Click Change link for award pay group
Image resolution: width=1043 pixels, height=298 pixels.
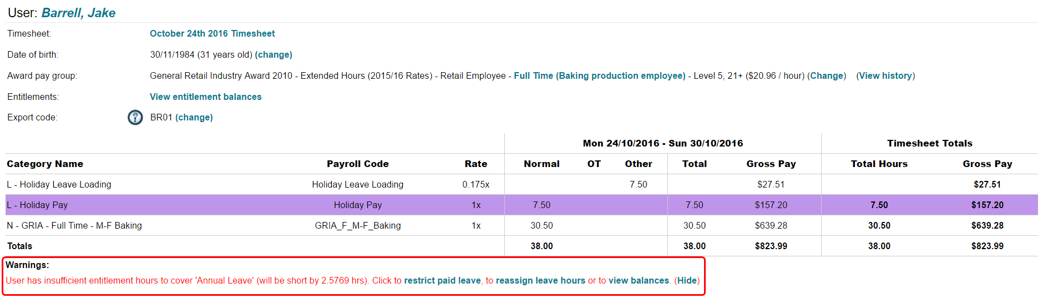[827, 76]
